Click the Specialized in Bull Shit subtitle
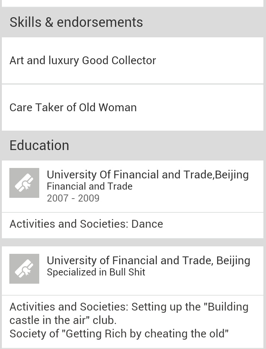The width and height of the screenshot is (266, 349). (96, 272)
